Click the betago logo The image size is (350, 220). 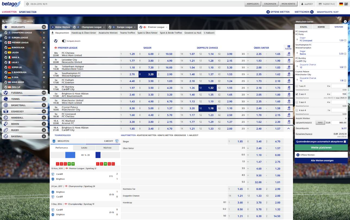pyautogui.click(x=11, y=4)
